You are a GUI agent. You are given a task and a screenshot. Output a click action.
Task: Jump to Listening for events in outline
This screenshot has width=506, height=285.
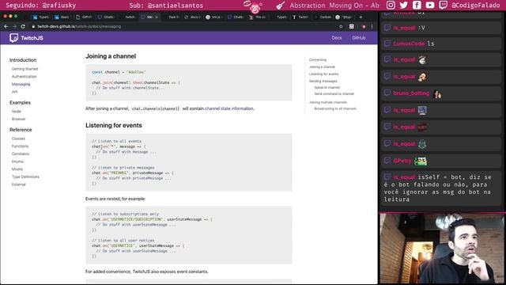click(x=323, y=74)
